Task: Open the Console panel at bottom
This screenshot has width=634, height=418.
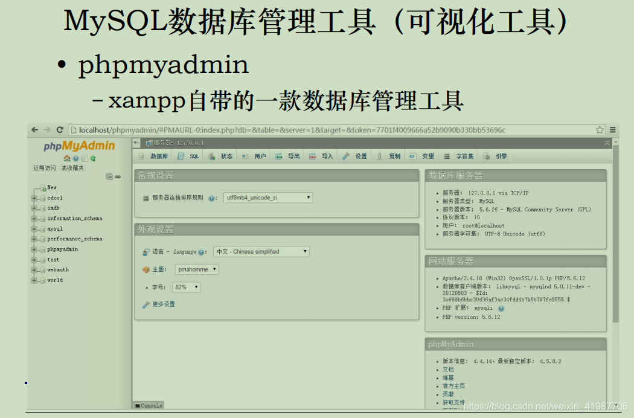Action: click(149, 405)
